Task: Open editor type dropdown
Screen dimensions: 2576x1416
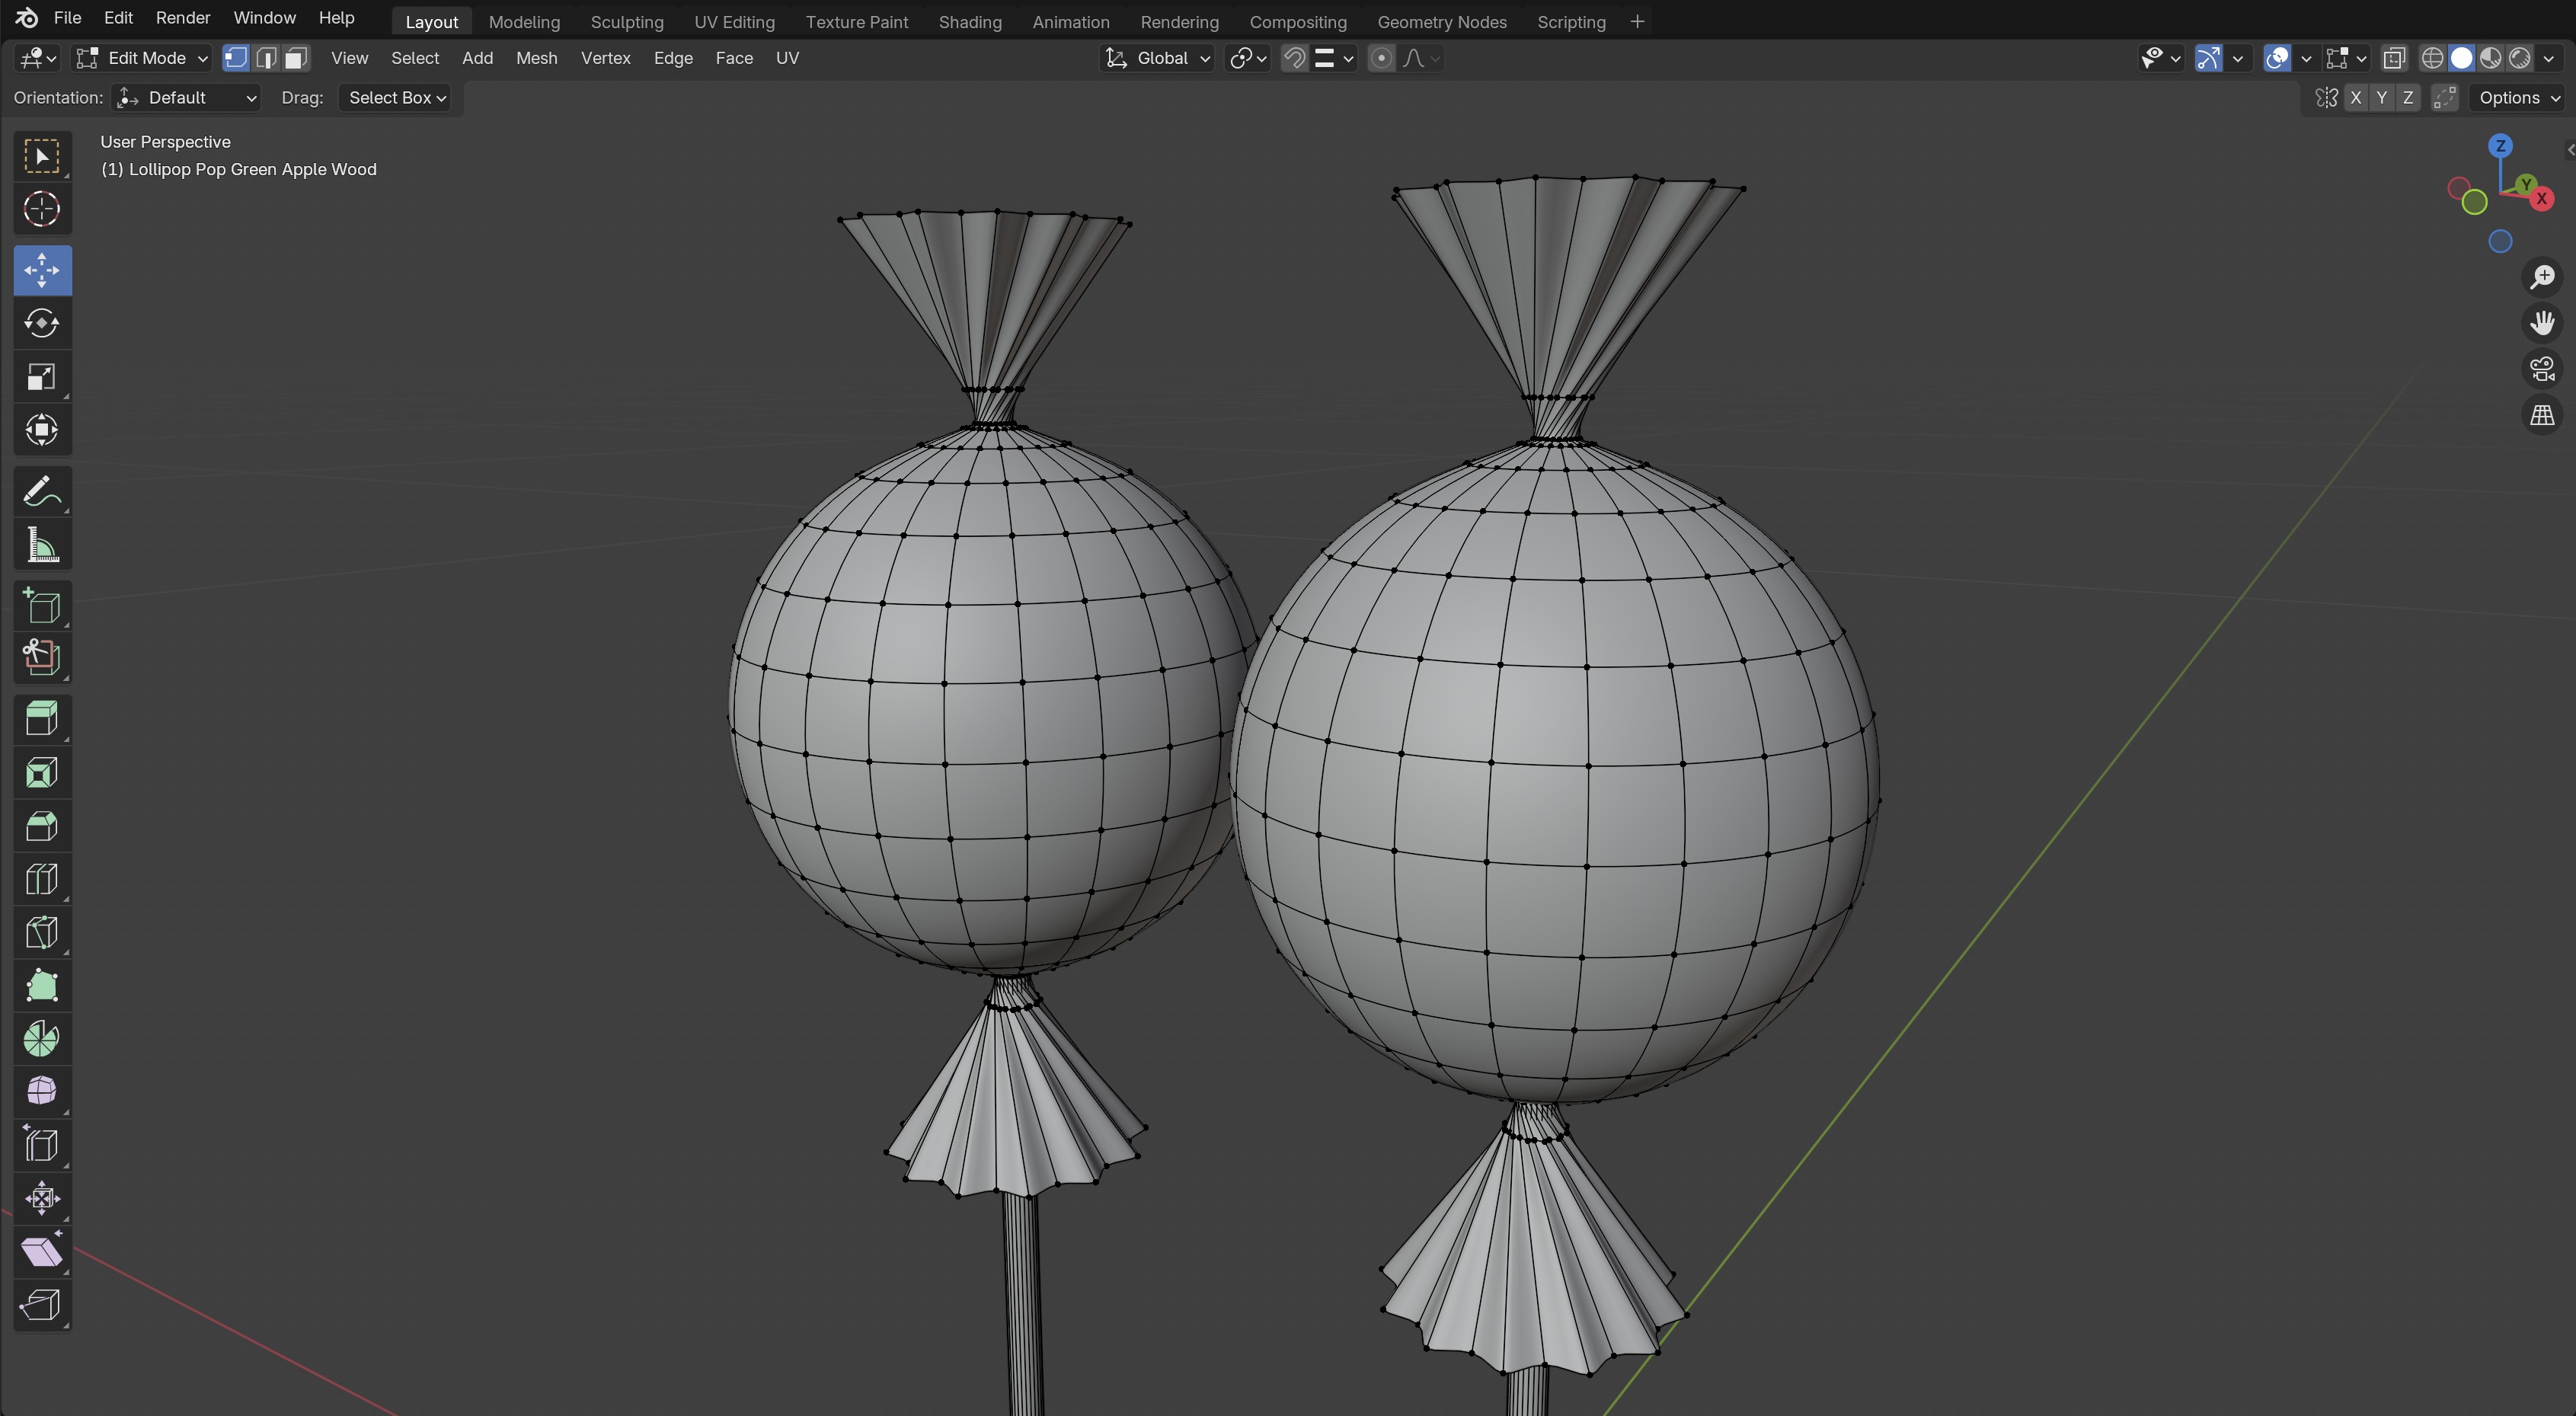Action: [x=38, y=58]
